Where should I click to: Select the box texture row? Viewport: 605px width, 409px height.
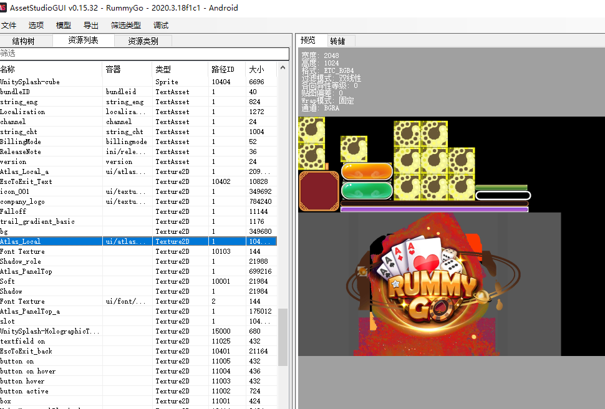[138, 401]
